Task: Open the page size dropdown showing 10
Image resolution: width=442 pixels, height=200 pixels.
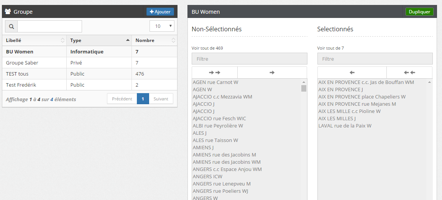Action: coord(162,26)
